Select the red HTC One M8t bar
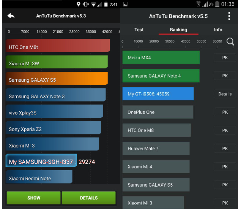This screenshot has height=209, width=241. click(58, 45)
